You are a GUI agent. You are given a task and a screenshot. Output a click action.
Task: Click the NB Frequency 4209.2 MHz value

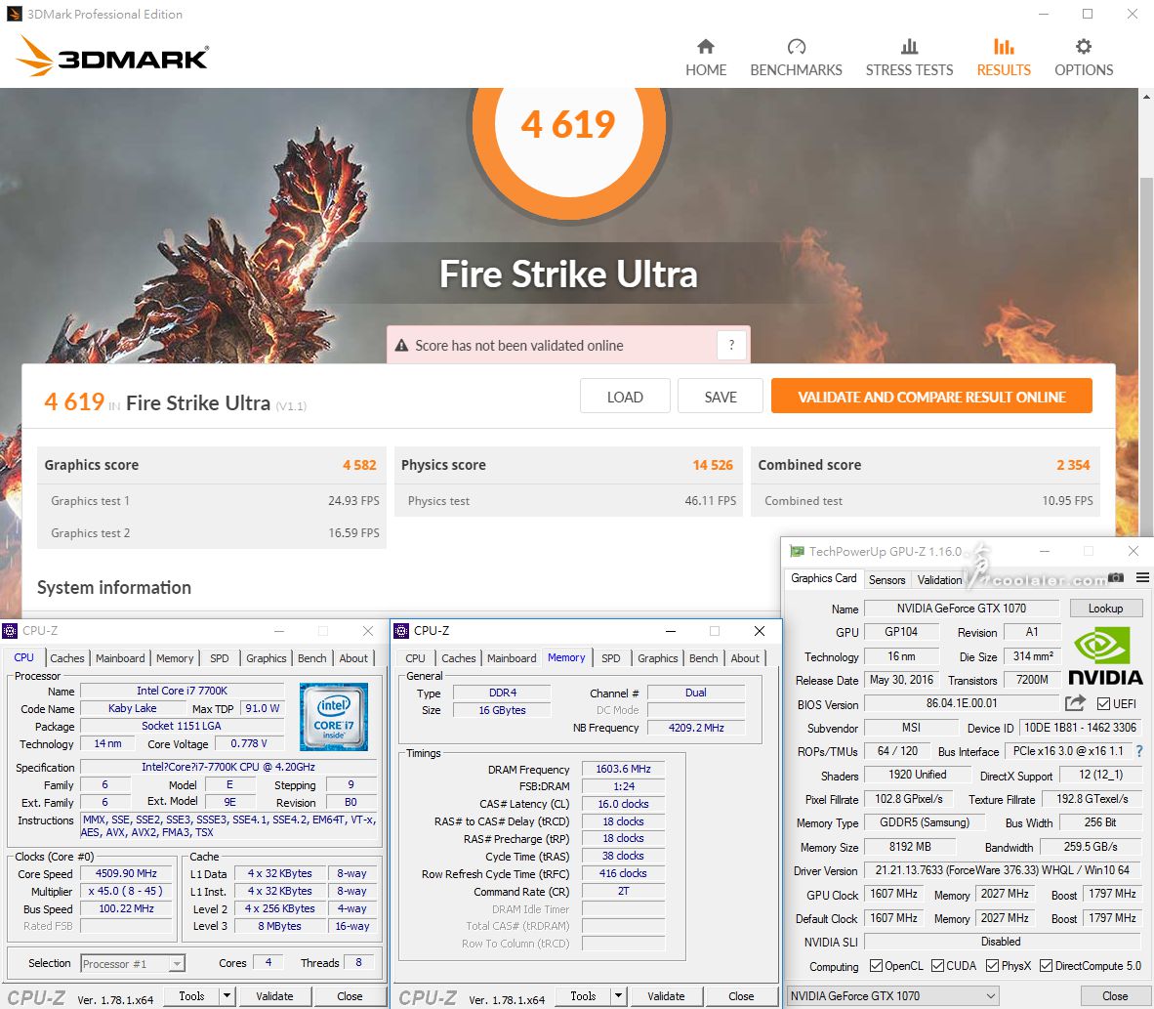point(696,728)
